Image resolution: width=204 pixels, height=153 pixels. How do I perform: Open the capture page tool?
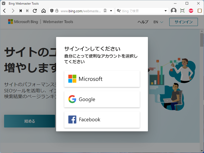pyautogui.click(x=182, y=11)
